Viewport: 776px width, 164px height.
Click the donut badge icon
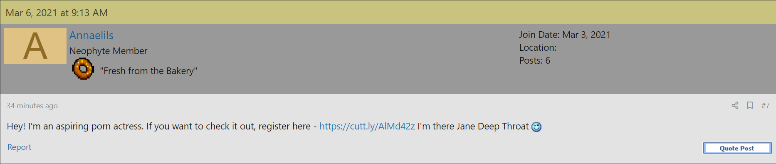pos(83,69)
